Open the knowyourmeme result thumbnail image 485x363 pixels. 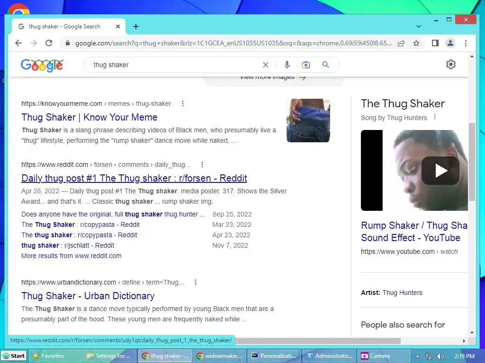(308, 121)
